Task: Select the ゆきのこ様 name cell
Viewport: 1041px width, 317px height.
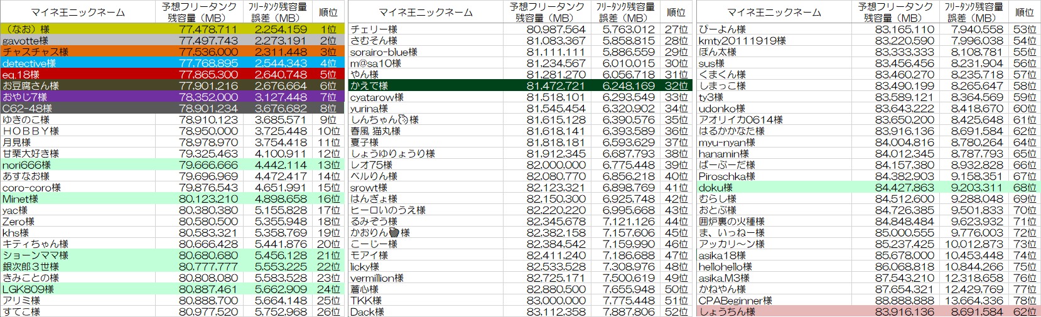Action: pyautogui.click(x=78, y=120)
